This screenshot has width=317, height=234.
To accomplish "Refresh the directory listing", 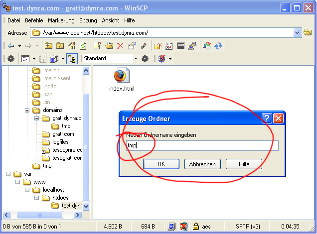I will 83,46.
